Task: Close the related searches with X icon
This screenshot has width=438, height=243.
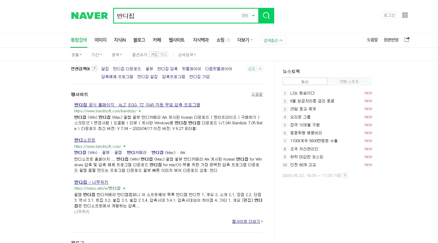Action: pos(260,69)
